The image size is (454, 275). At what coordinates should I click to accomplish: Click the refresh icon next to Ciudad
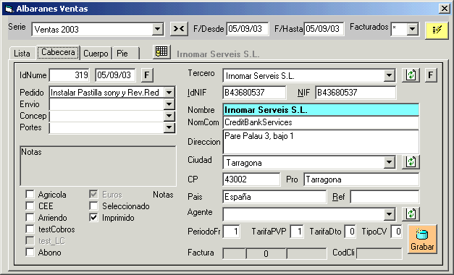[411, 162]
